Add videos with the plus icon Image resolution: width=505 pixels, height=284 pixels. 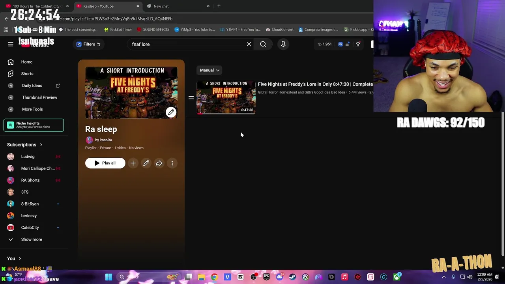[x=133, y=163]
